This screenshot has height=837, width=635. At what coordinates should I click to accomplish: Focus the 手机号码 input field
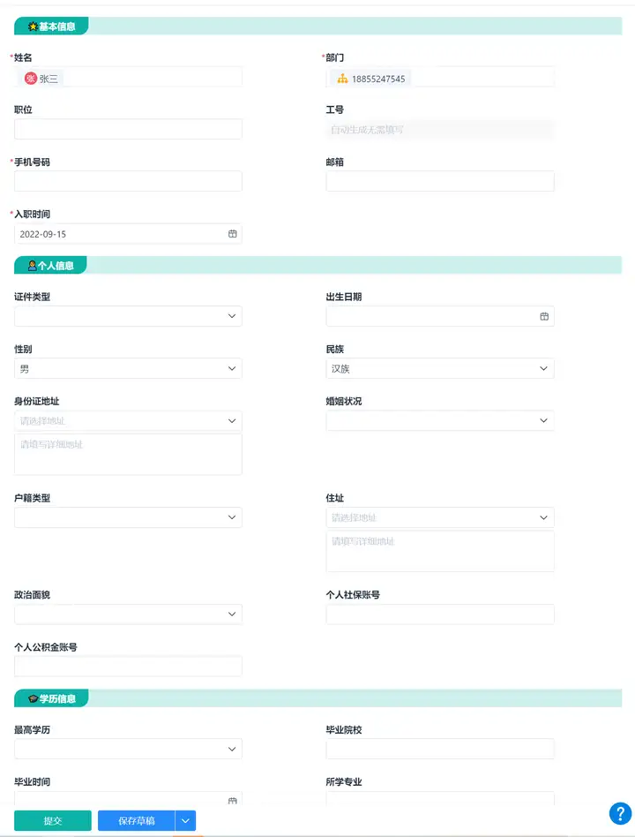[128, 182]
